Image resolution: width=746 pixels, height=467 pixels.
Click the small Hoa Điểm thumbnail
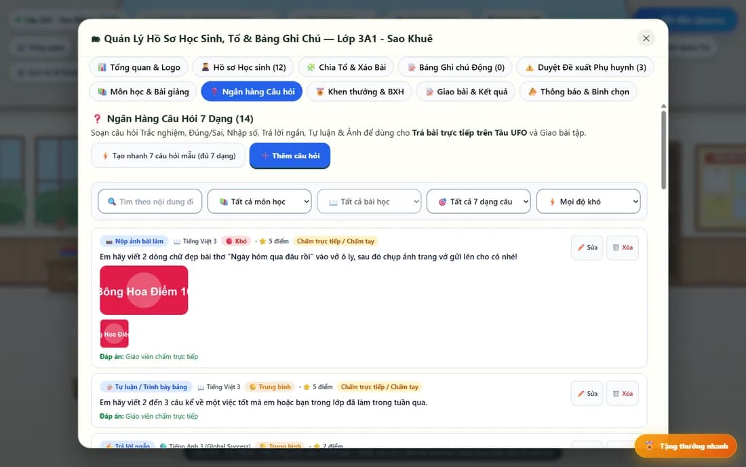(114, 334)
